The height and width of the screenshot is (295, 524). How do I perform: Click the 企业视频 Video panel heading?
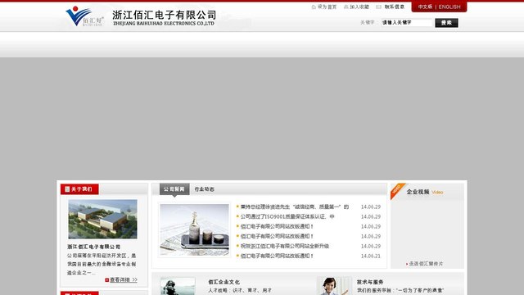(425, 192)
